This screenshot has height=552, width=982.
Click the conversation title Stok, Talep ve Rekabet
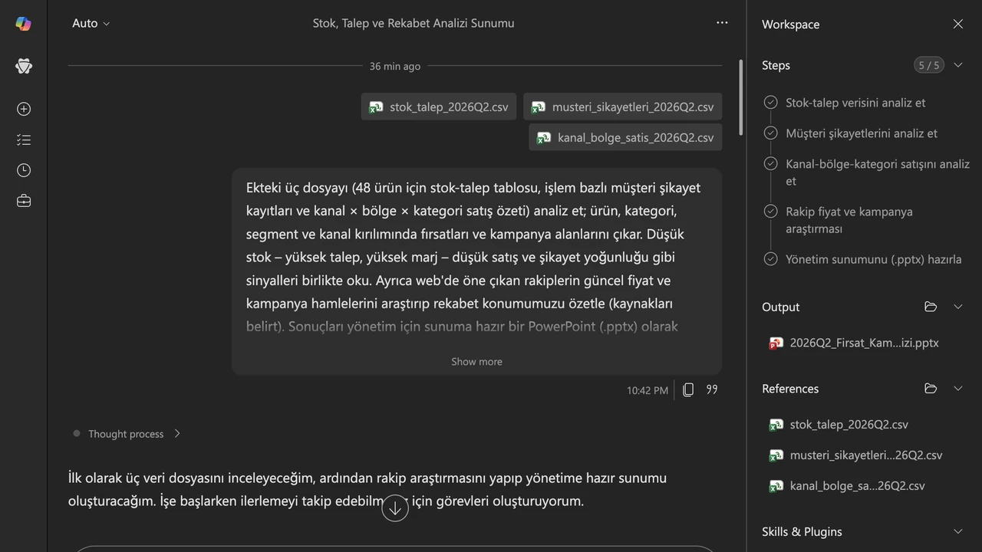pos(414,23)
